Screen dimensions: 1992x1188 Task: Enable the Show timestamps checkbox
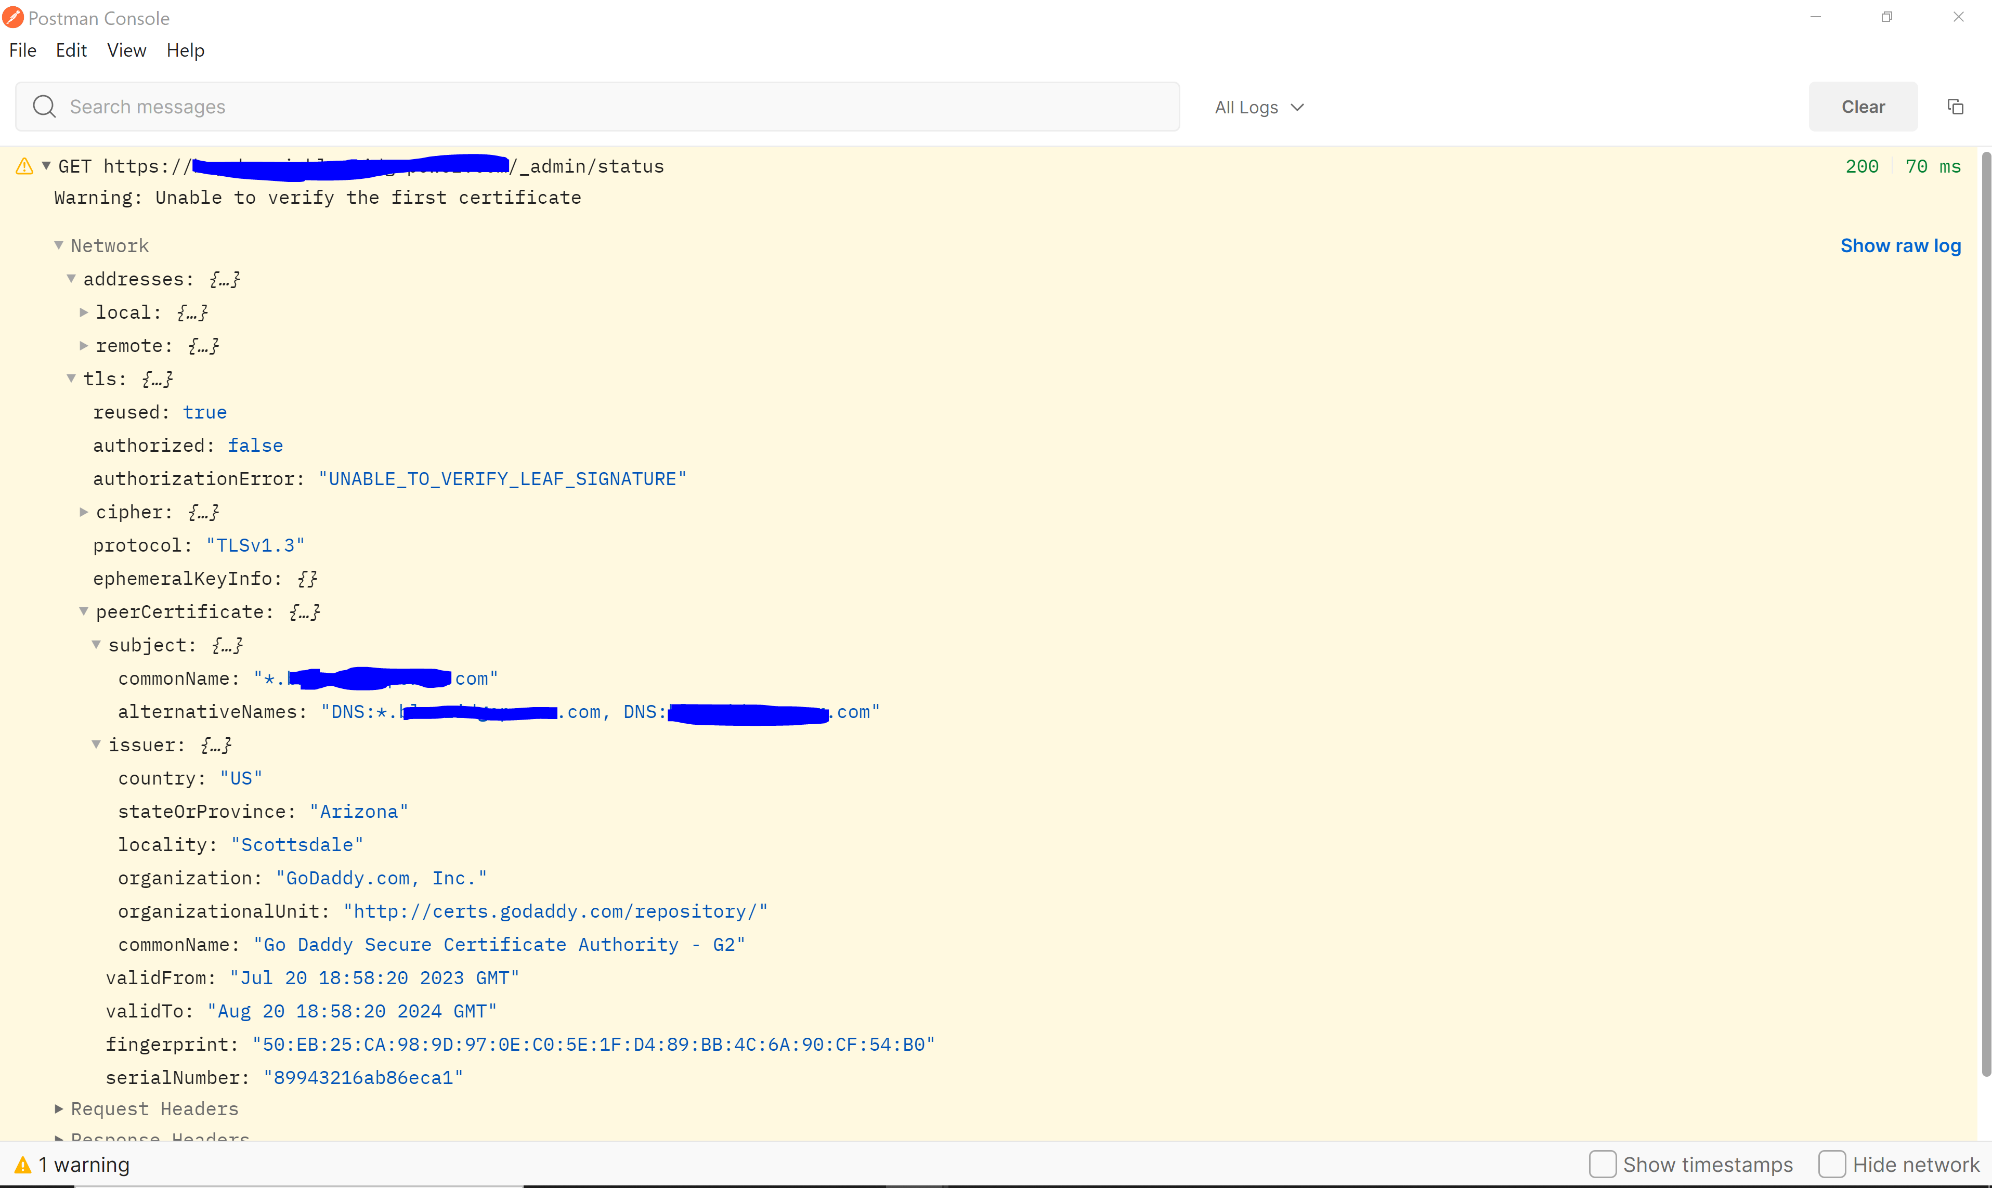(1602, 1164)
